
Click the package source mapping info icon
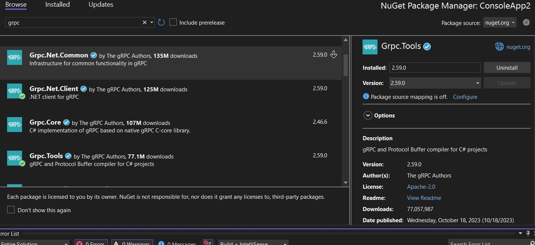[366, 96]
